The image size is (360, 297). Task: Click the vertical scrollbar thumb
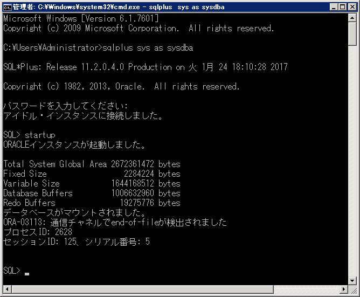pyautogui.click(x=352, y=34)
